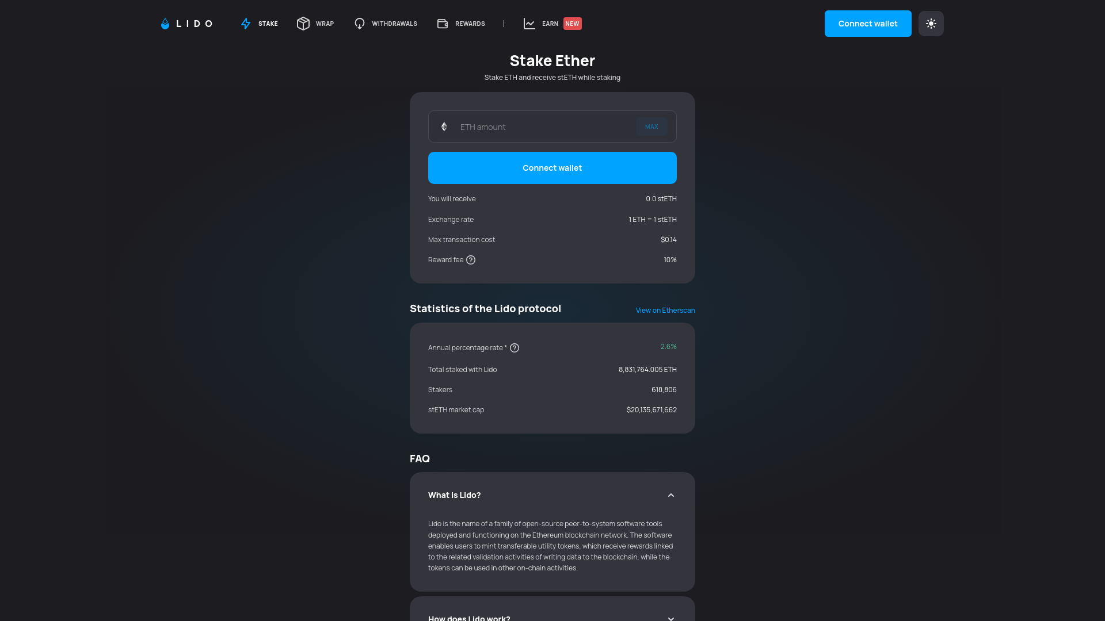Click the FAQ heading
The height and width of the screenshot is (621, 1105).
point(420,459)
